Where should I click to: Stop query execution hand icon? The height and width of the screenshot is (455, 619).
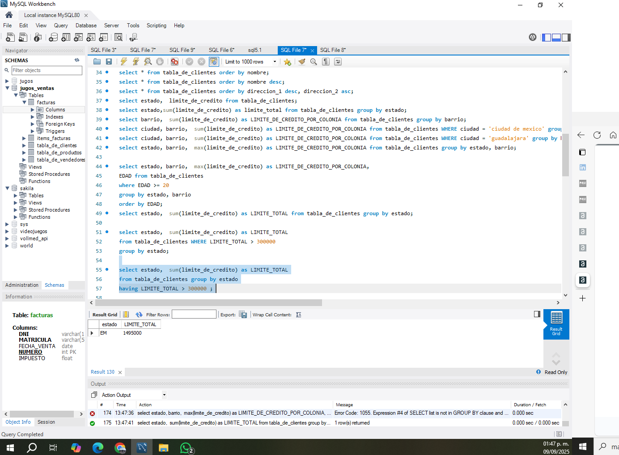click(x=160, y=62)
